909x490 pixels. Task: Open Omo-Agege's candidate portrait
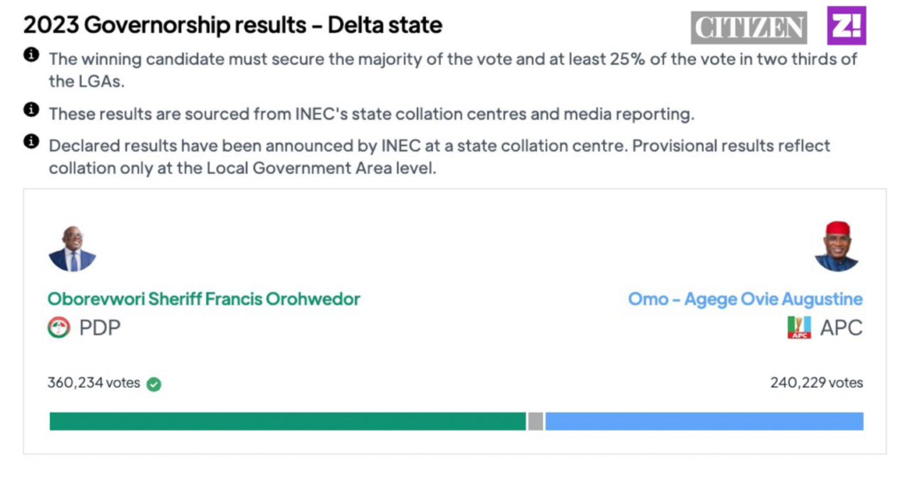click(x=836, y=247)
